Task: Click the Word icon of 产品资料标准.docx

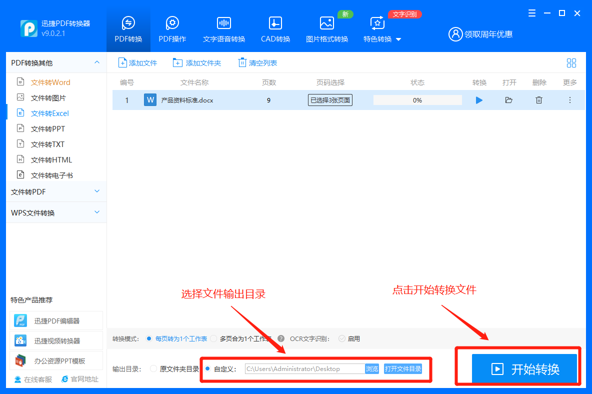Action: (x=150, y=100)
